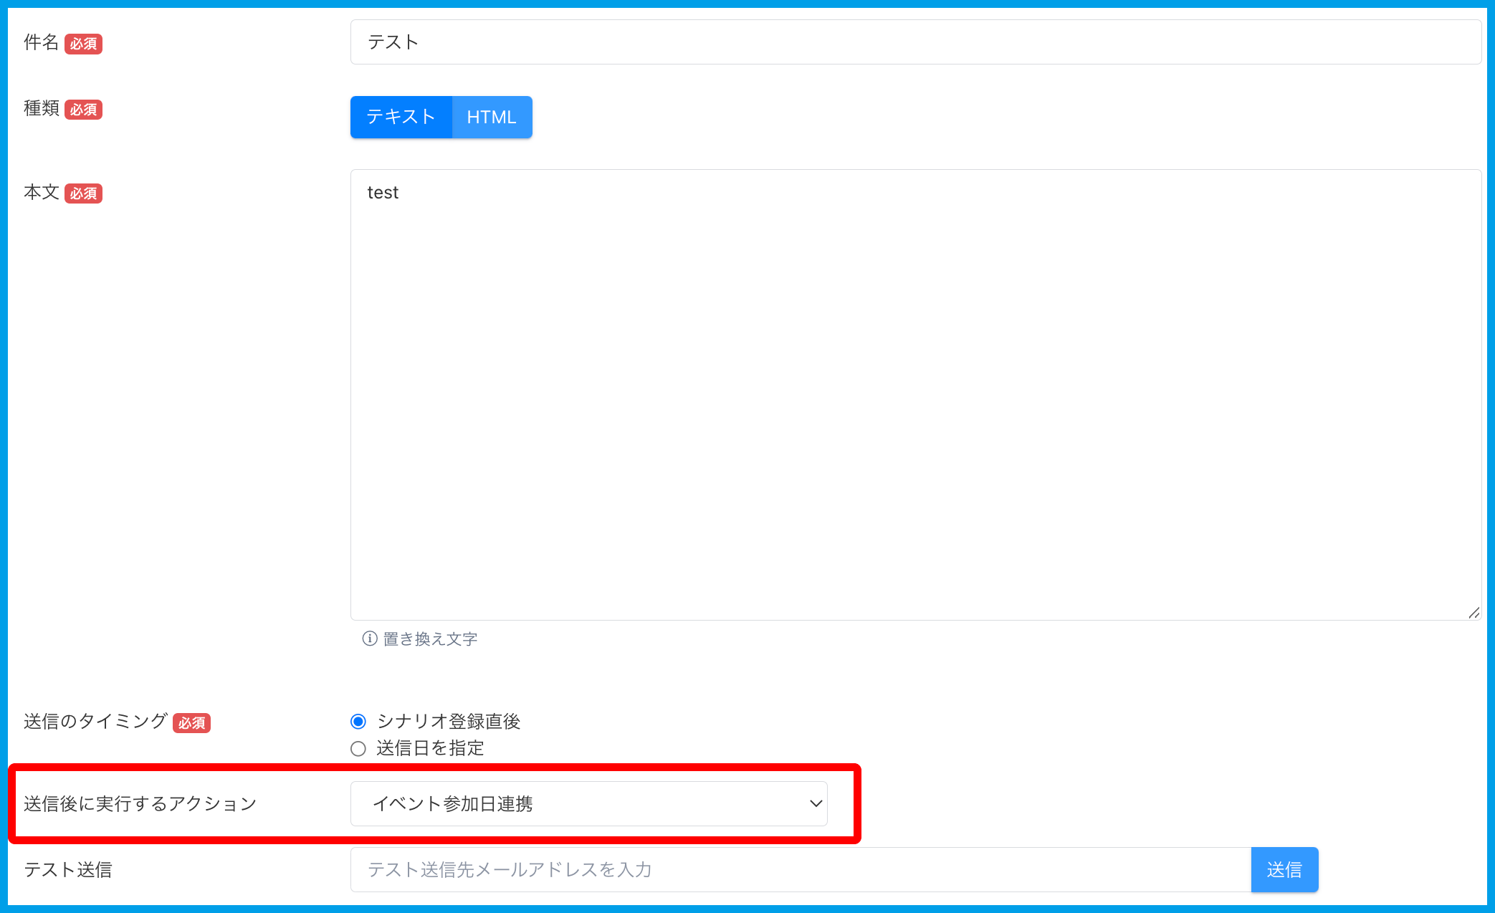Click the info icon beside 置き換え文字

click(370, 639)
